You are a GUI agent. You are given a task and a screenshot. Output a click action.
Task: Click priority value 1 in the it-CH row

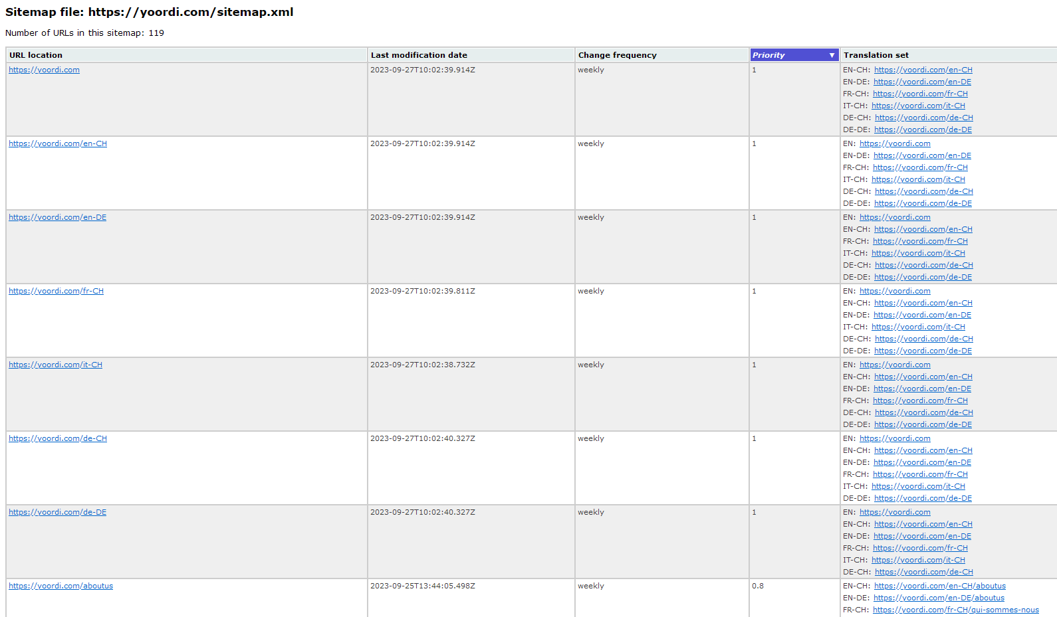point(754,365)
